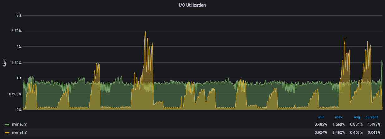This screenshot has width=385, height=139.
Task: Click nvme0n1 current value 1.493%
Action: (374, 124)
